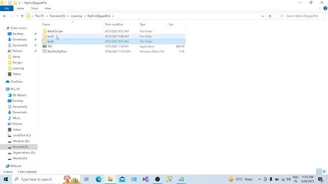Image resolution: width=328 pixels, height=184 pixels.
Task: Open the volume control icon
Action: click(288, 179)
